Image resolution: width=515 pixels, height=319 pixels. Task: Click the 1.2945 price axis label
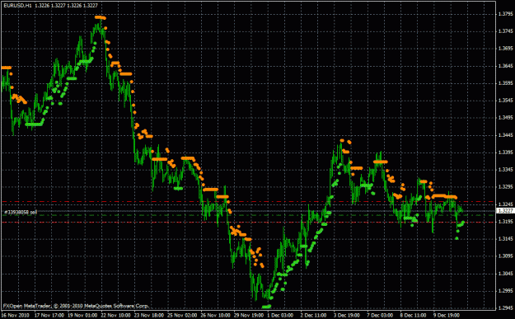click(505, 307)
